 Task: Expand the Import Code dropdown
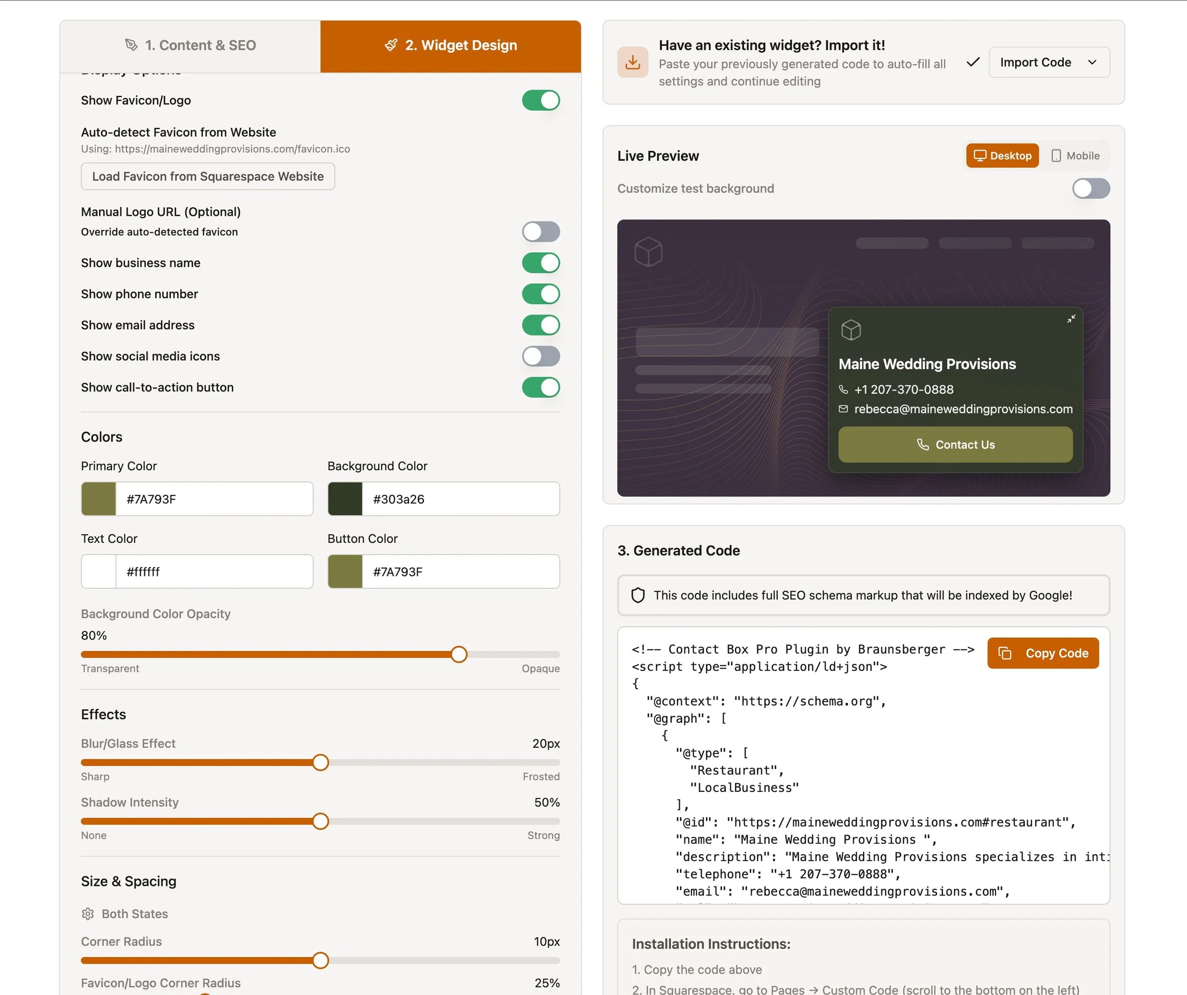coord(1048,62)
